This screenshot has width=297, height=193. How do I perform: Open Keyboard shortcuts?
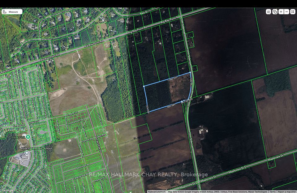(157, 192)
